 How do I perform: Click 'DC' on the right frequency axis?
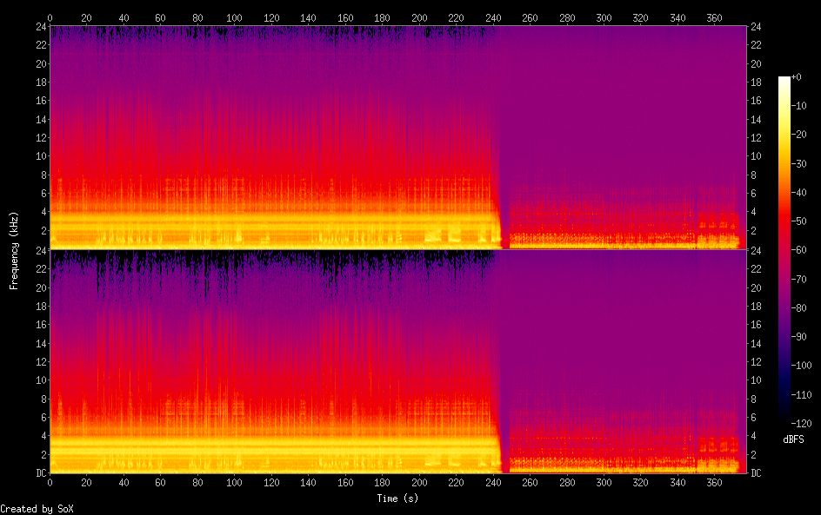tap(756, 473)
